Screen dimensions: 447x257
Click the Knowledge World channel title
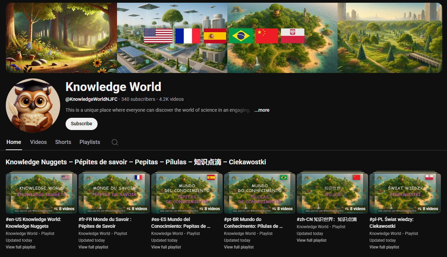click(x=113, y=87)
